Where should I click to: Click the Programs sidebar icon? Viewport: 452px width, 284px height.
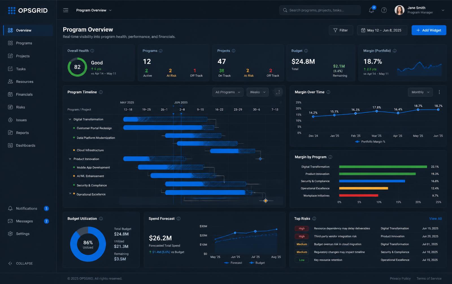coord(10,43)
